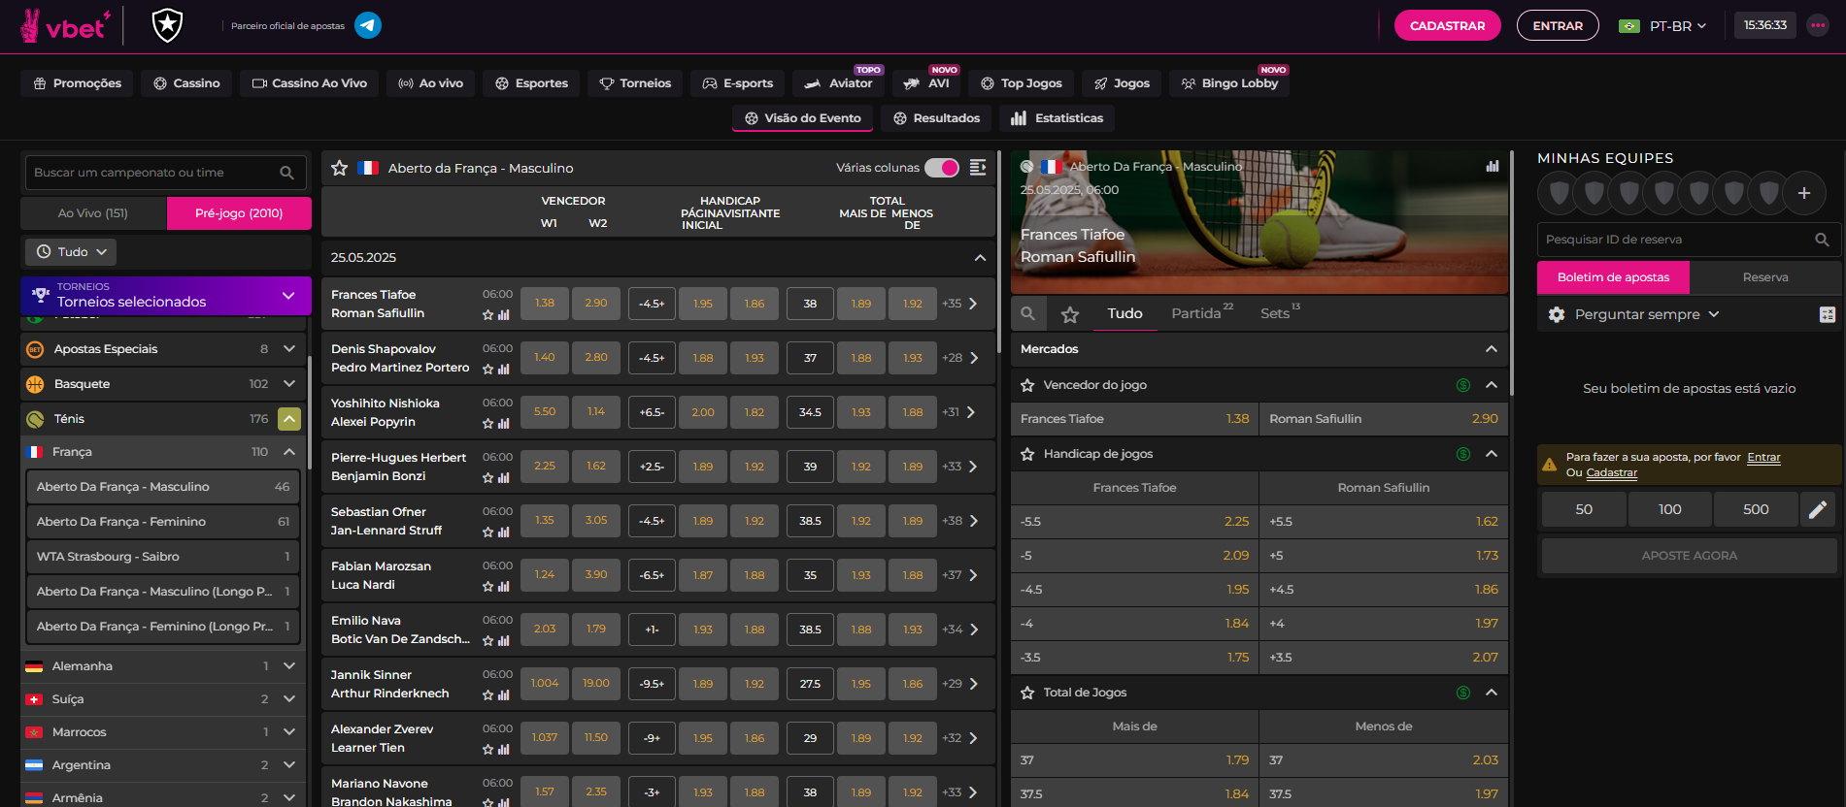Open statistics chart icon on match banner
This screenshot has height=807, width=1846.
tap(1492, 166)
